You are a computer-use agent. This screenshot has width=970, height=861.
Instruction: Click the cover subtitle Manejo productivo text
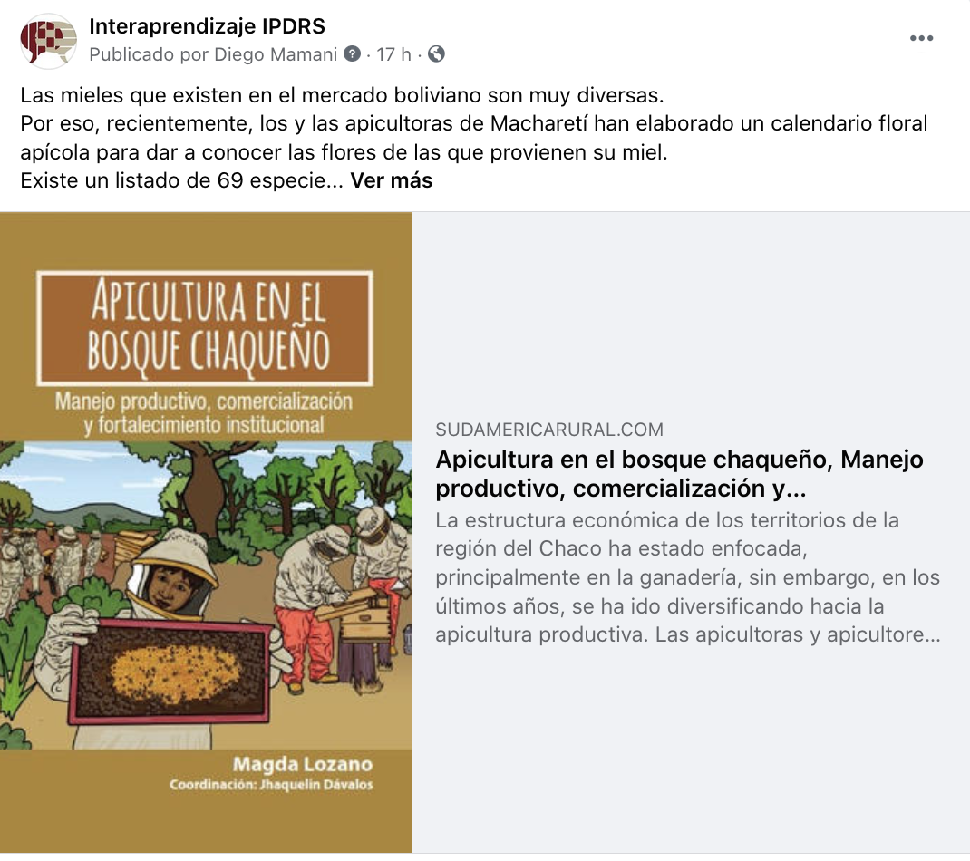click(204, 412)
